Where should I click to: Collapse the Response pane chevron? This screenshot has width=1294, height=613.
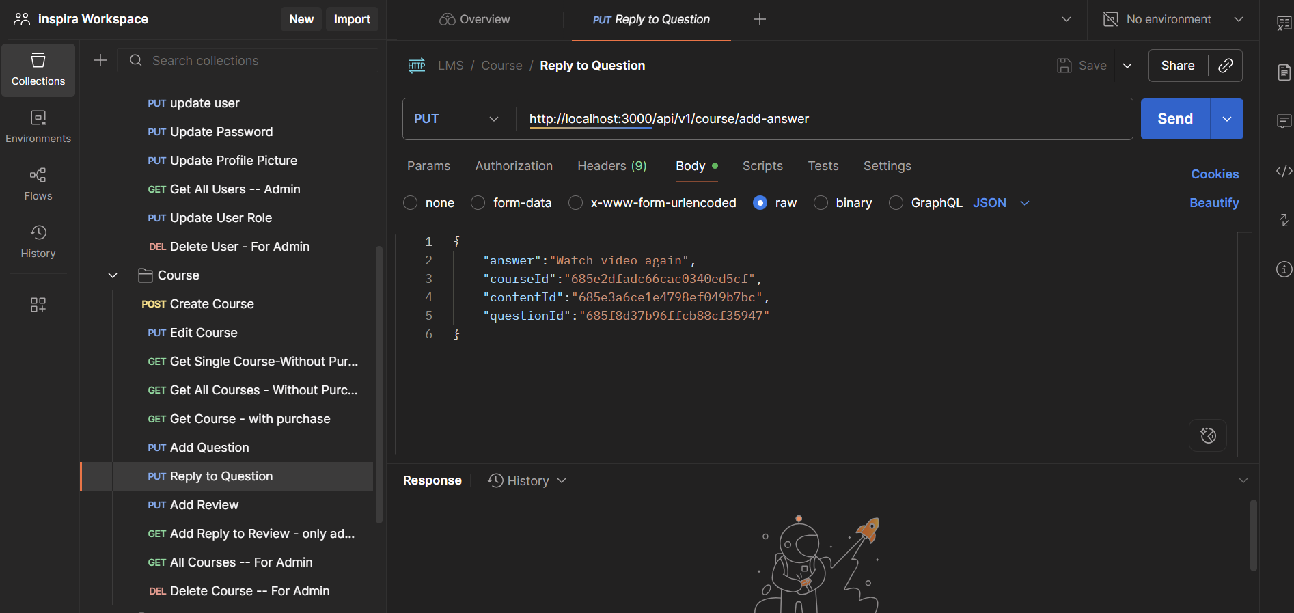tap(1243, 480)
